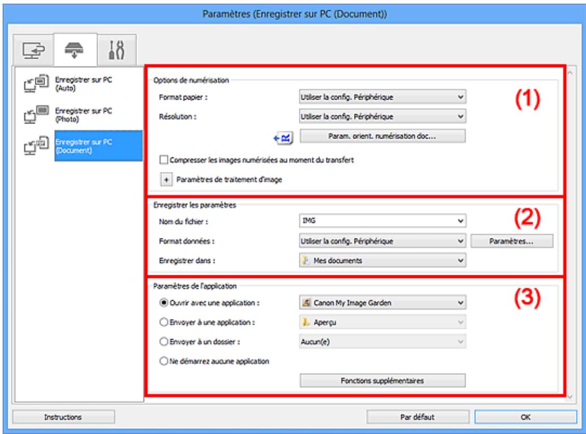Click the Paramètres... button

512,241
